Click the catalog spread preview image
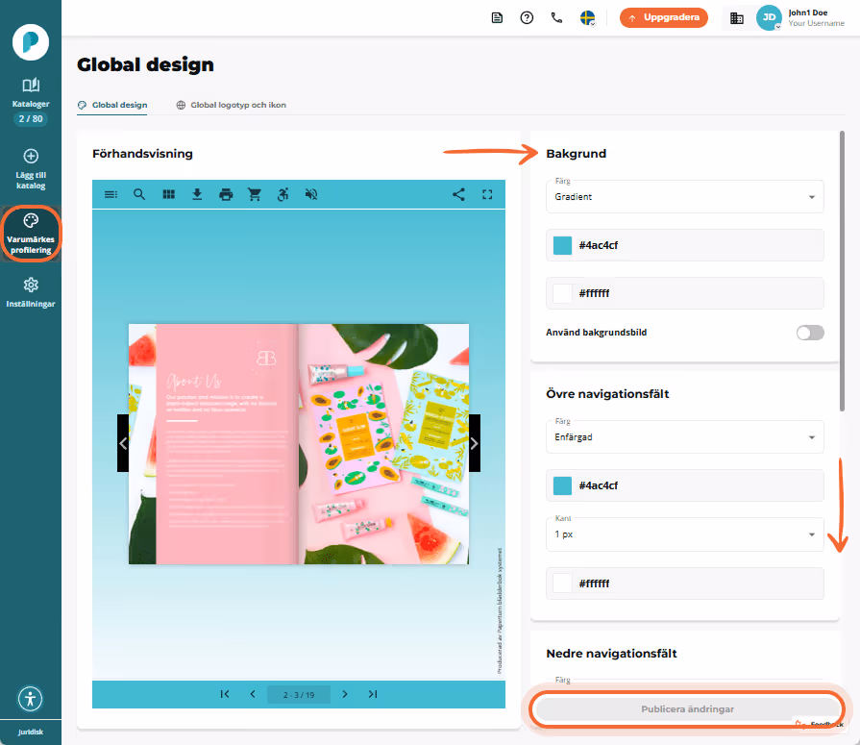Screen dimensions: 860x745 click(299, 444)
